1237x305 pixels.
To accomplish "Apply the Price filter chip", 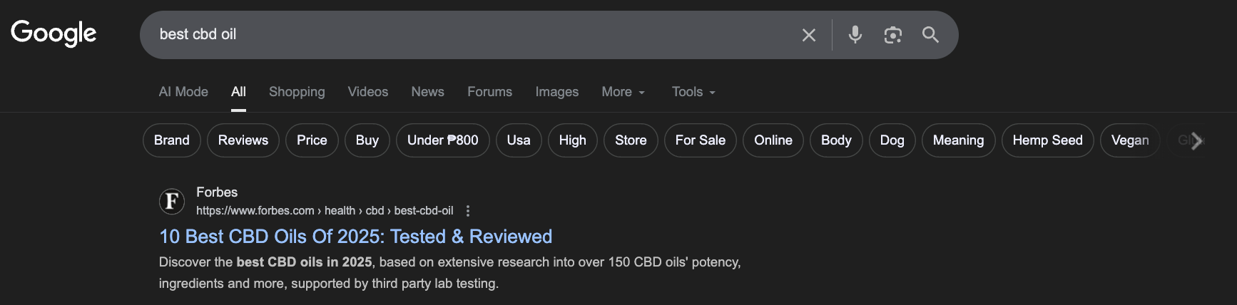I will 312,140.
